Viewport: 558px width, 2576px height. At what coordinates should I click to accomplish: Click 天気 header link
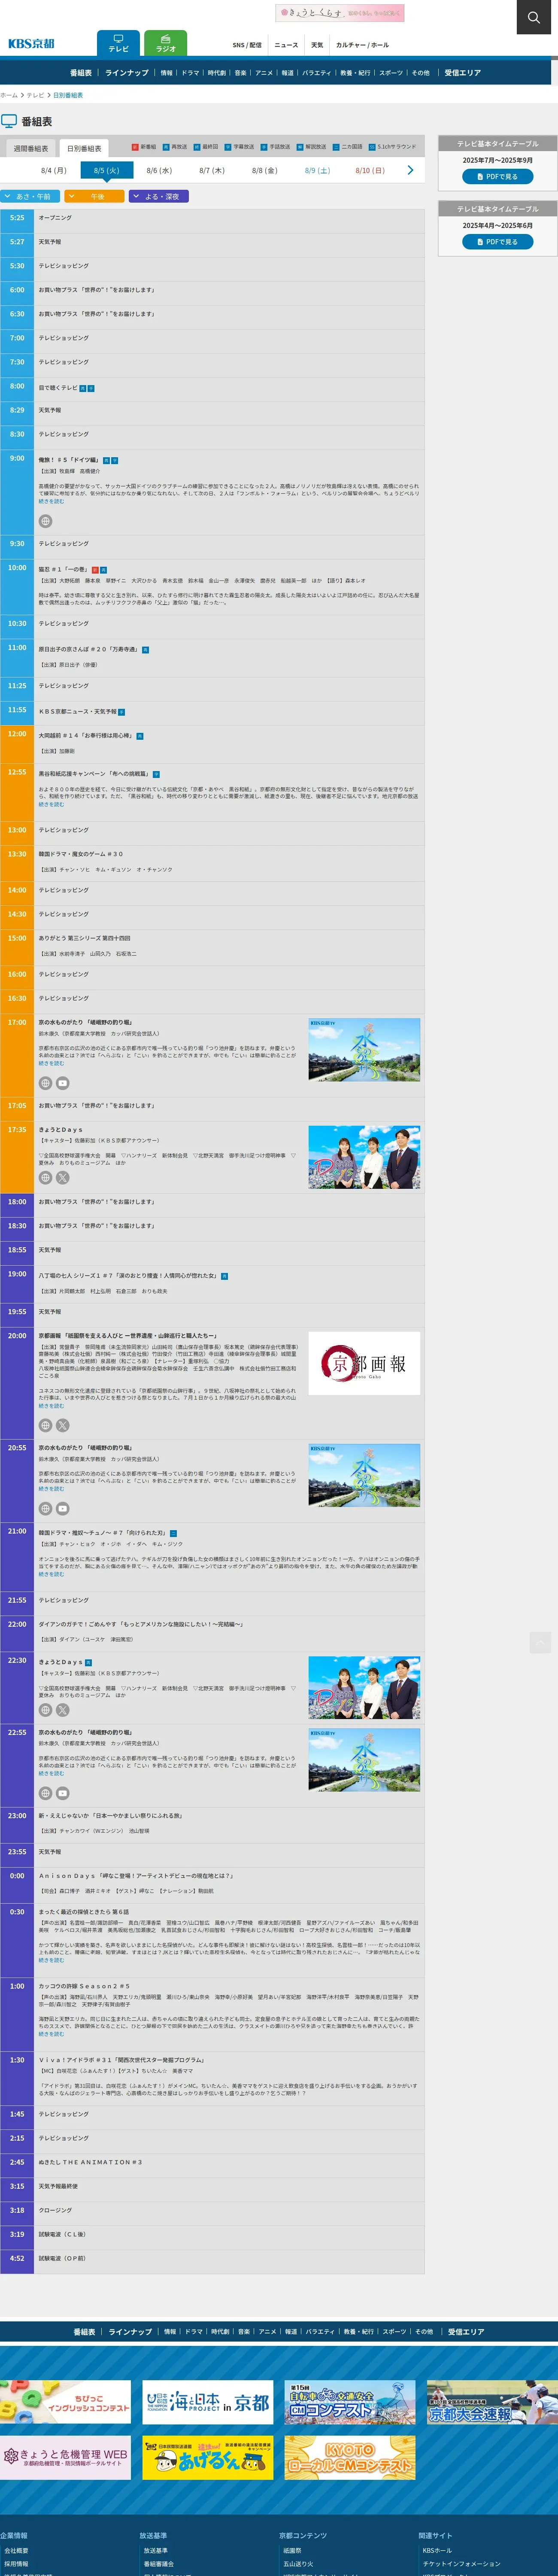point(317,45)
